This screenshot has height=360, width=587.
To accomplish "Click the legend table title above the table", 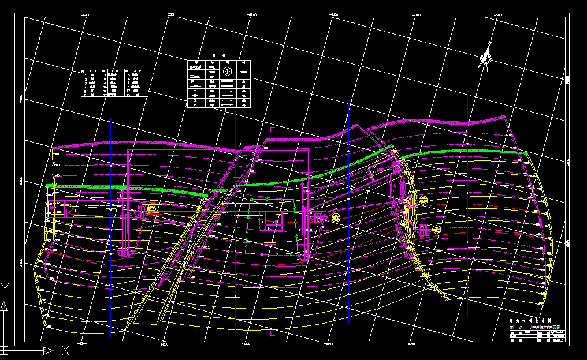I will [219, 55].
